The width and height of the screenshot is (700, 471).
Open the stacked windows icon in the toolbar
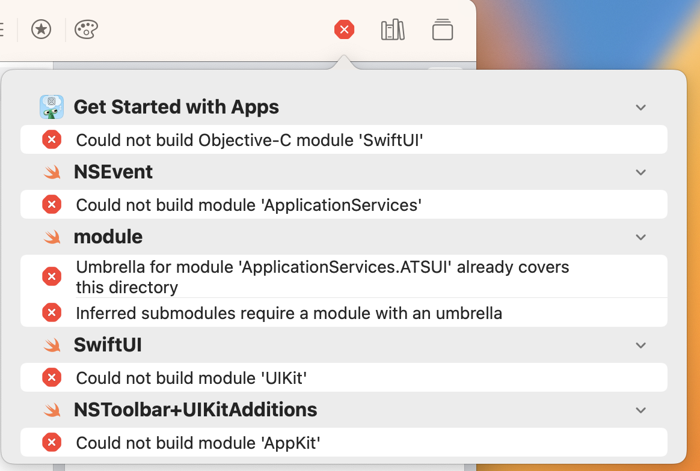pos(443,30)
